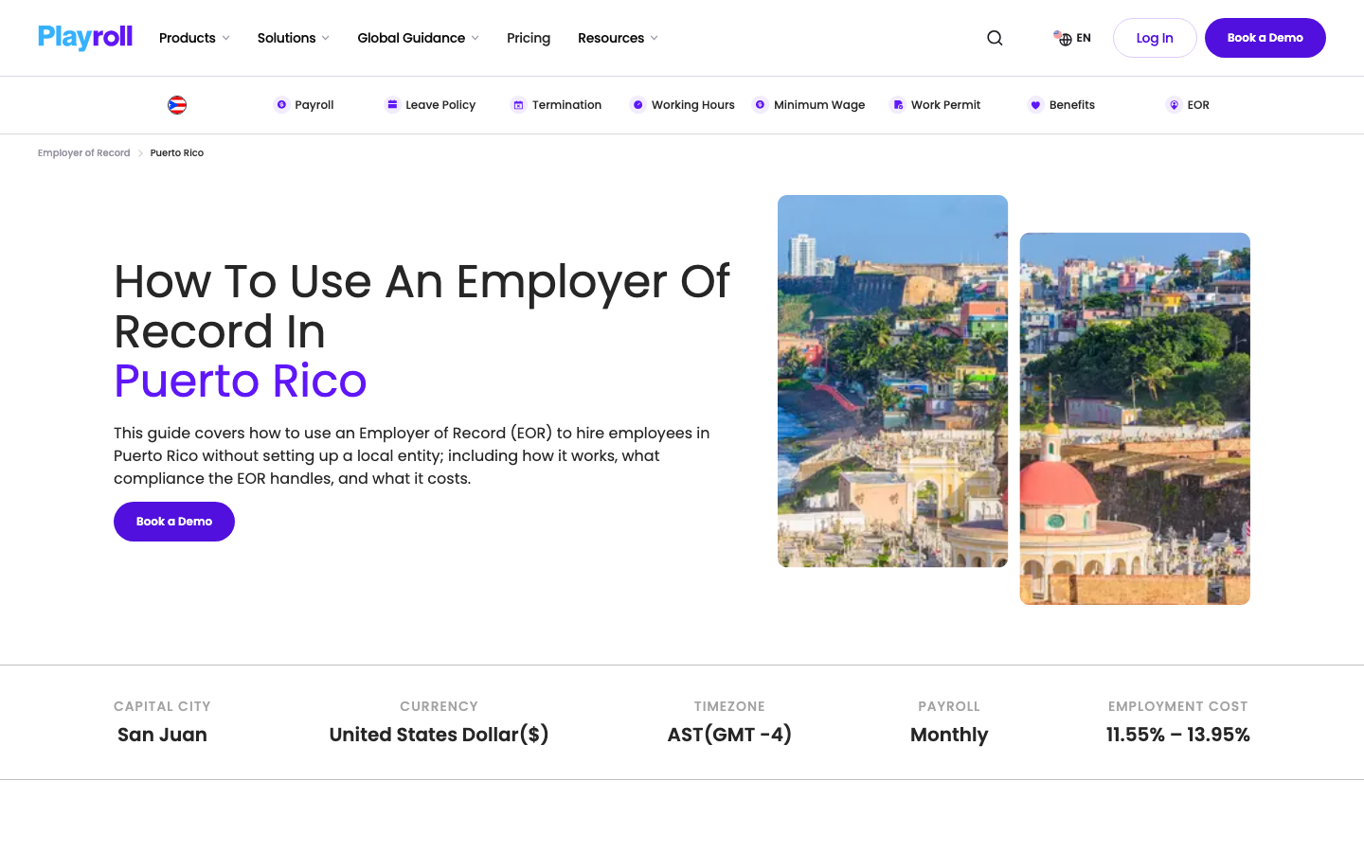Click the Minimum Wage icon
The width and height of the screenshot is (1364, 852).
click(760, 105)
